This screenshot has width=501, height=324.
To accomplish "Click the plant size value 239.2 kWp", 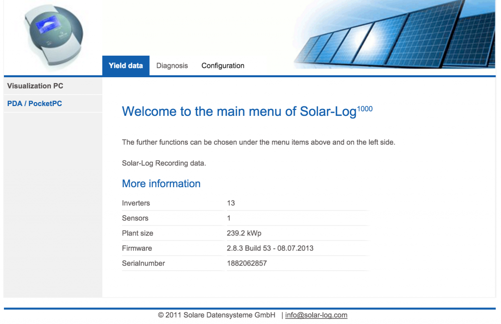I will 244,233.
